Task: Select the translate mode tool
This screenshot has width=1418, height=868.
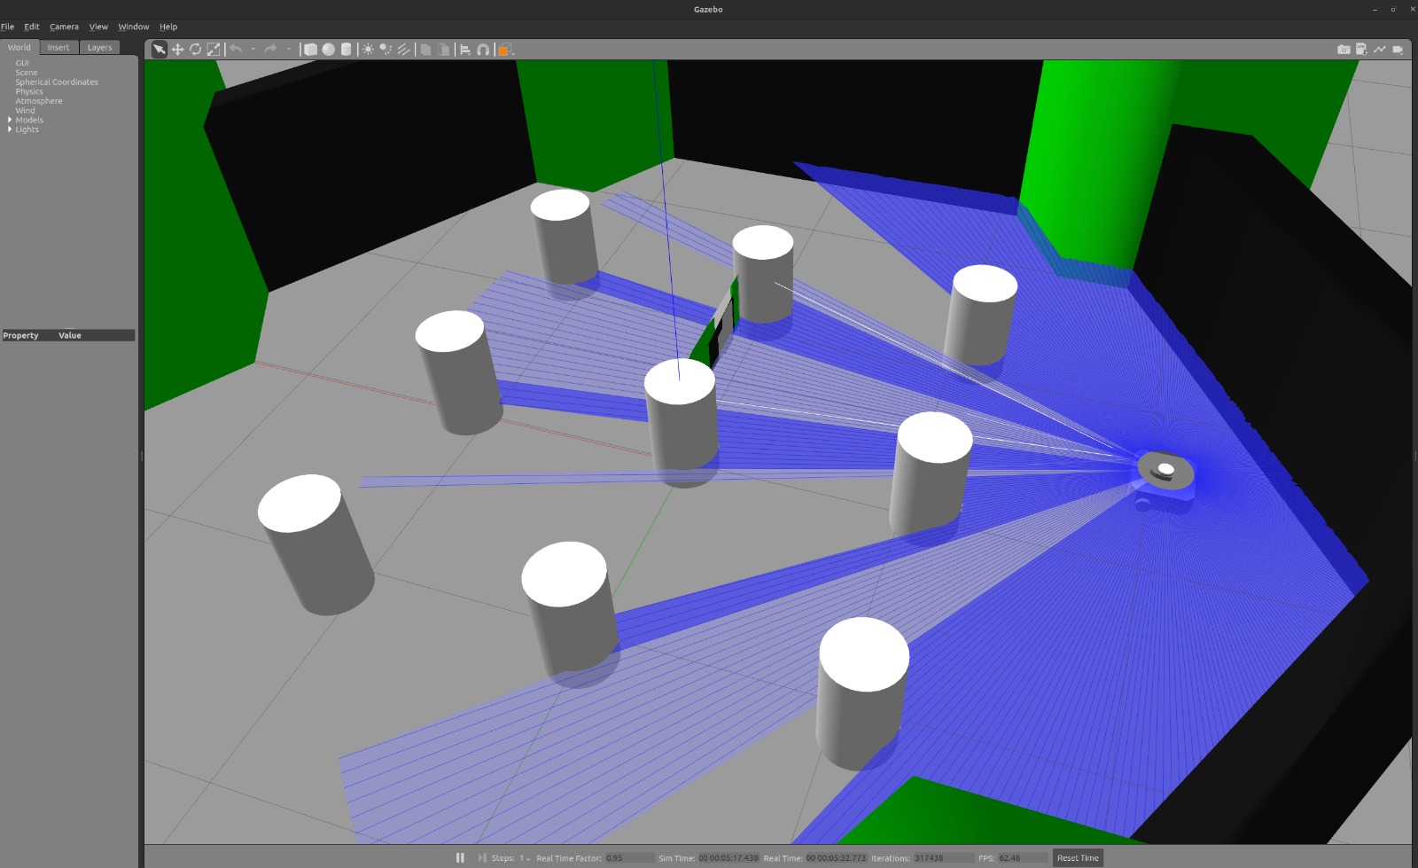Action: 176,49
